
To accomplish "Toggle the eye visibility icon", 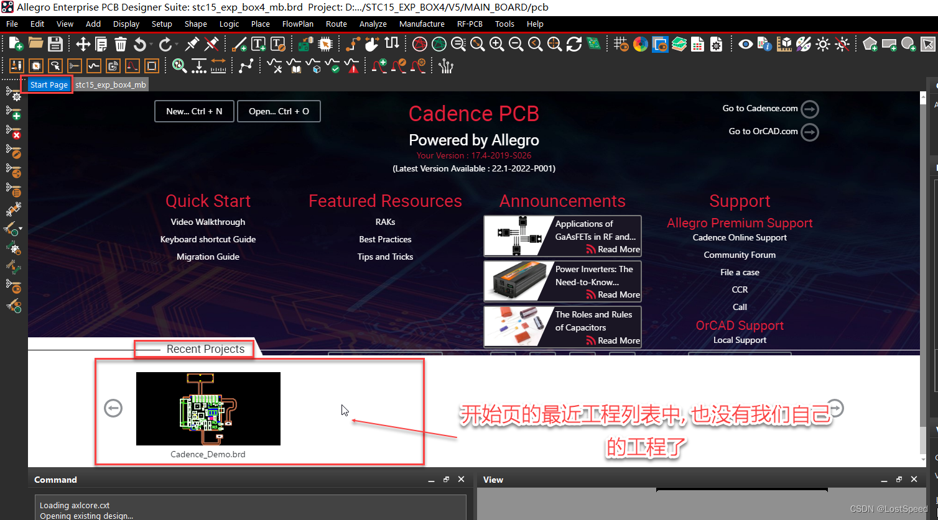I will point(745,44).
